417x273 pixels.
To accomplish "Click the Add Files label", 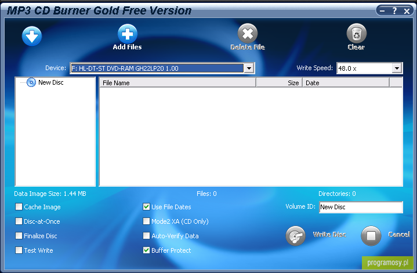I will pyautogui.click(x=128, y=47).
